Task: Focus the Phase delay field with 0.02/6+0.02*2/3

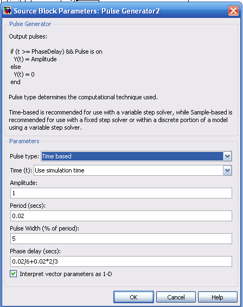Action: 121,261
